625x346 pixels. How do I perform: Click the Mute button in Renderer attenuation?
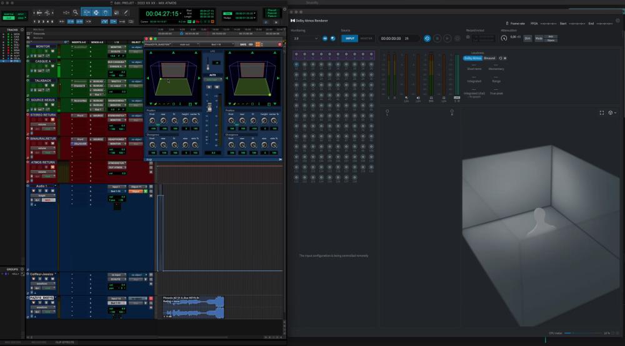tap(539, 38)
